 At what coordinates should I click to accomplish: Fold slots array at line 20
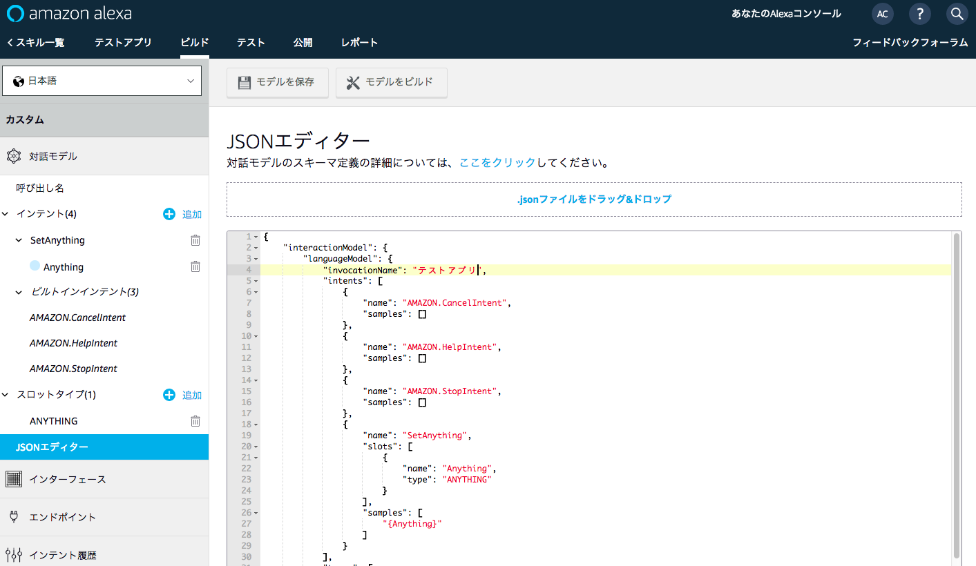pyautogui.click(x=256, y=447)
